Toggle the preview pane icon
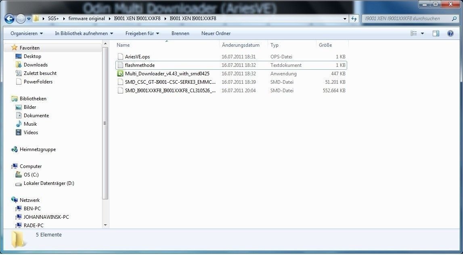Viewport: 463px width, 255px height. coord(436,33)
